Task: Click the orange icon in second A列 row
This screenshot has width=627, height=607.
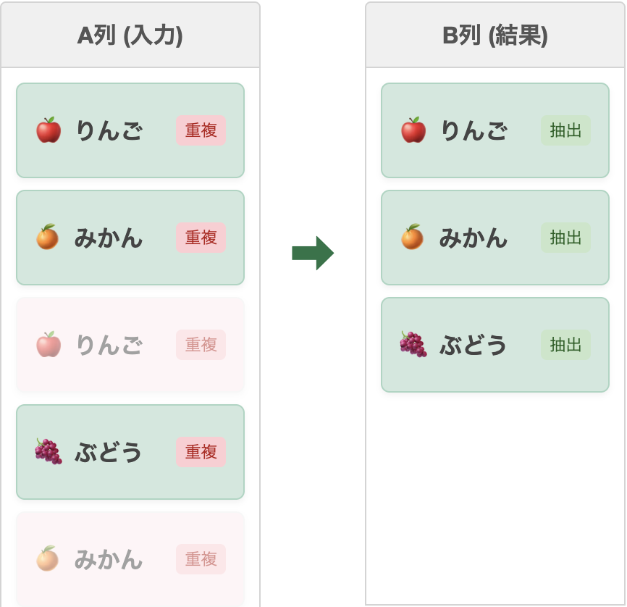Action: (x=48, y=238)
